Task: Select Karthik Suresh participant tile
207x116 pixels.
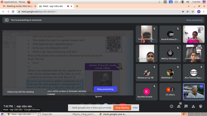Action: [x=147, y=92]
